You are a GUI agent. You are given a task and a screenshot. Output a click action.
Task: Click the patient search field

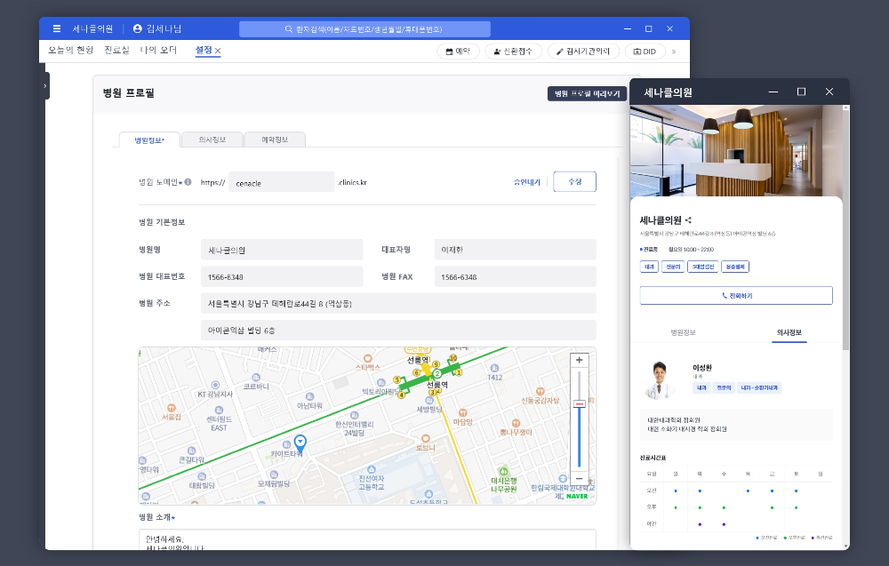click(x=364, y=29)
